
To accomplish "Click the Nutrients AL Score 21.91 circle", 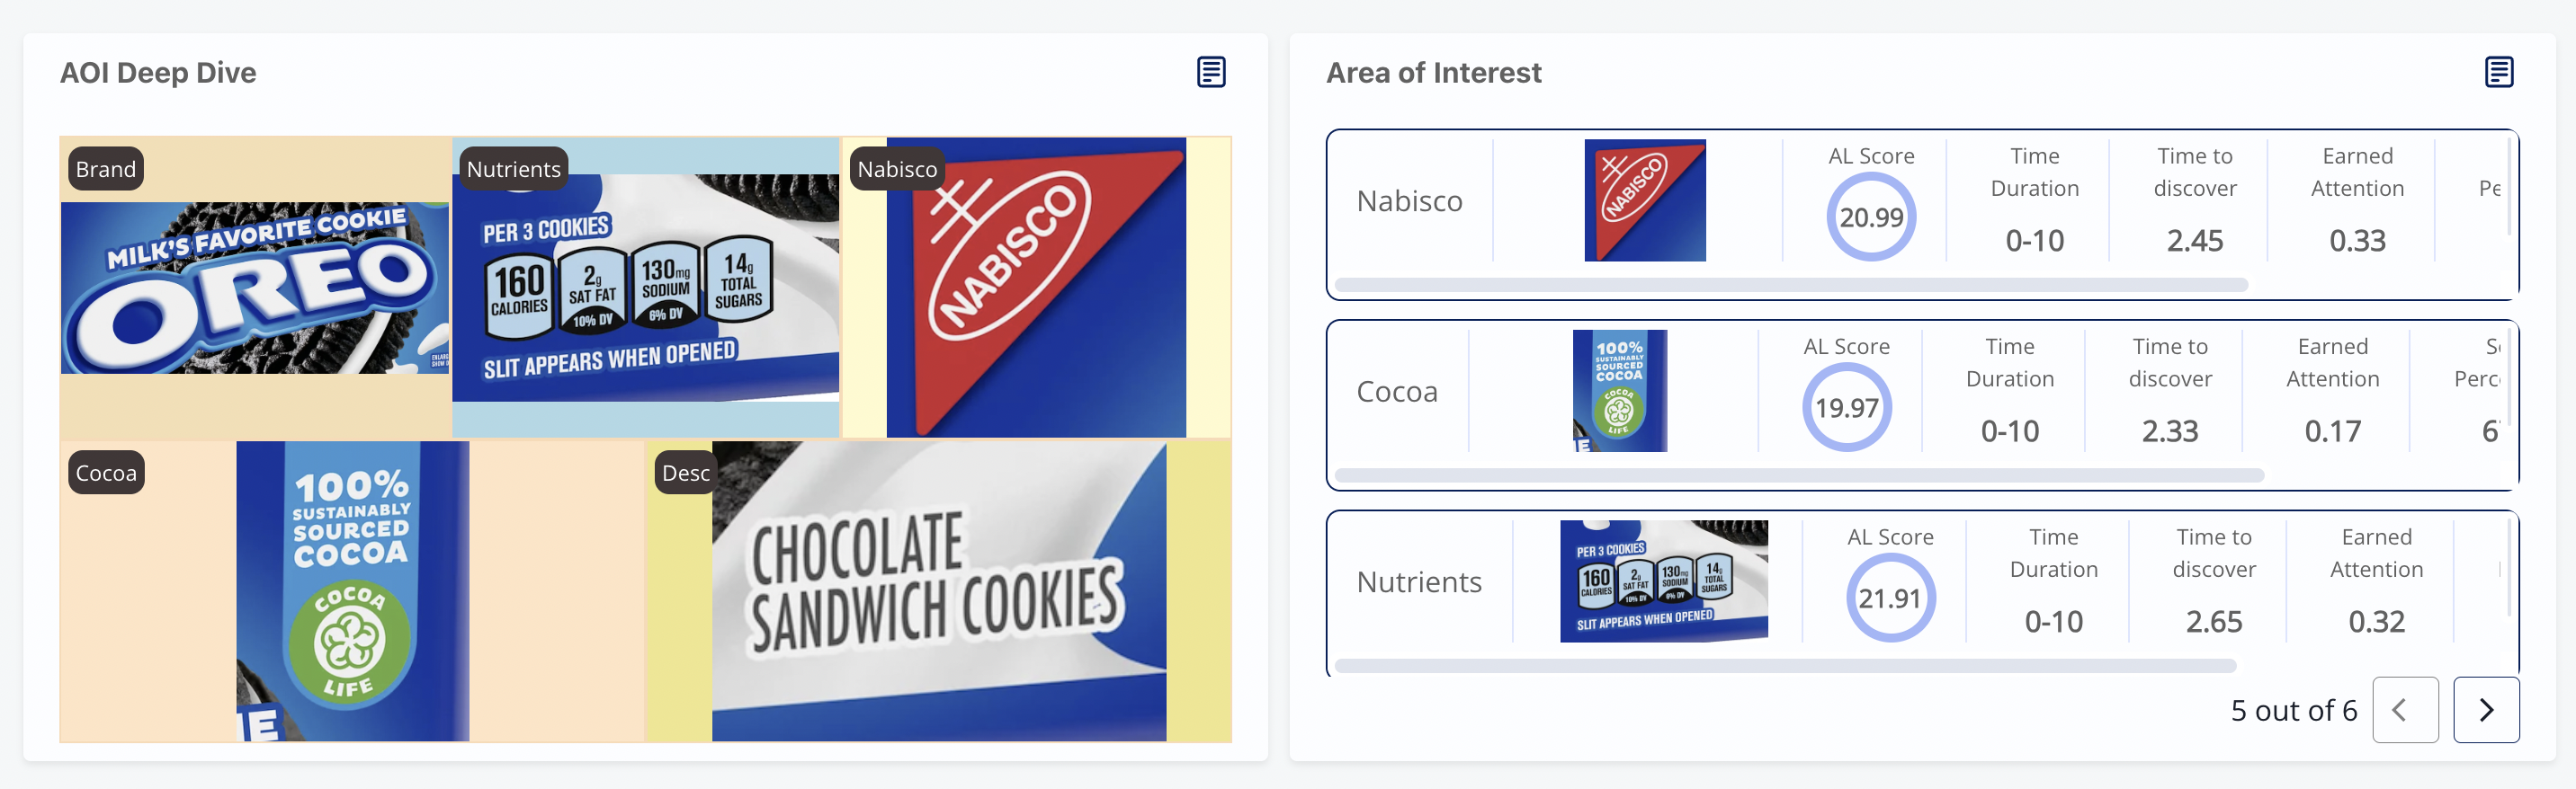I will tap(1890, 598).
